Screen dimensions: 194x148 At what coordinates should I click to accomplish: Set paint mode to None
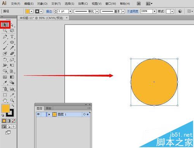[14, 121]
